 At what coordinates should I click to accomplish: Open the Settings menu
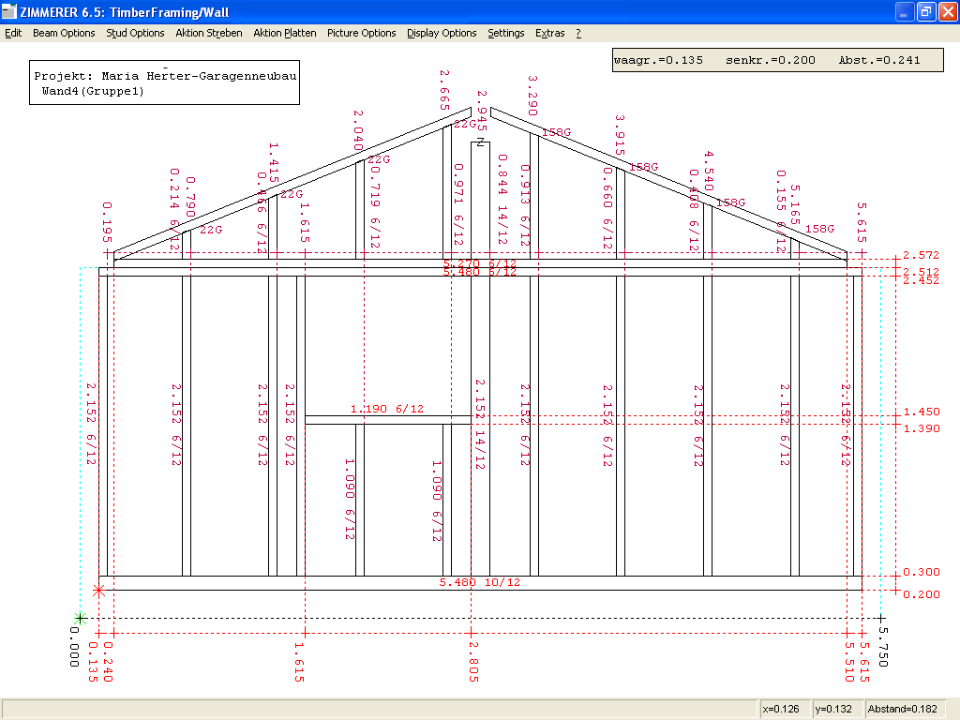pos(505,33)
